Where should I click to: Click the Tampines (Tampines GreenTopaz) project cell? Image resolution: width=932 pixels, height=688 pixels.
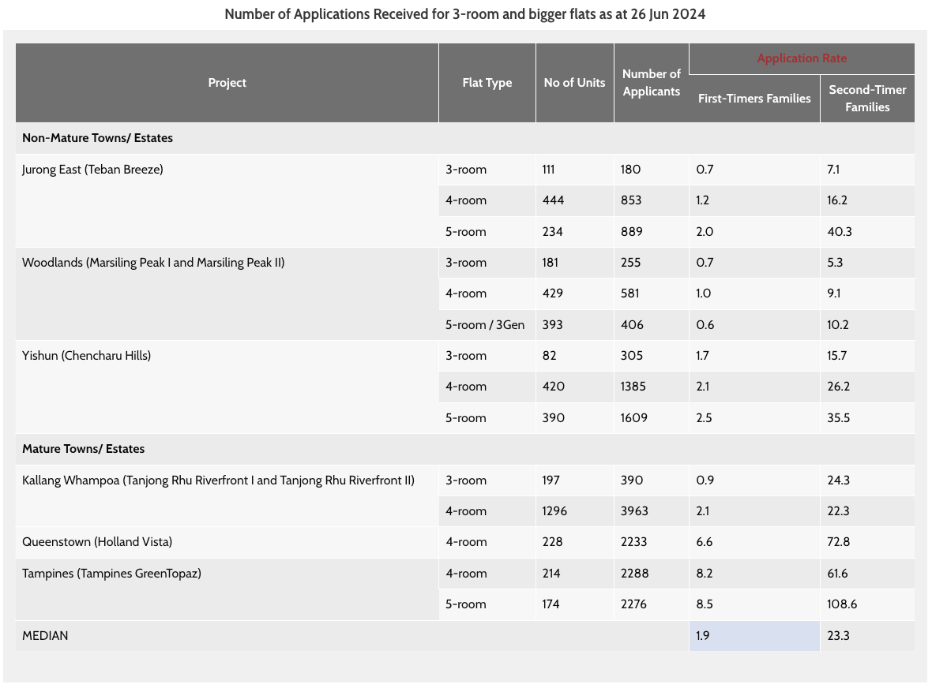pyautogui.click(x=227, y=589)
